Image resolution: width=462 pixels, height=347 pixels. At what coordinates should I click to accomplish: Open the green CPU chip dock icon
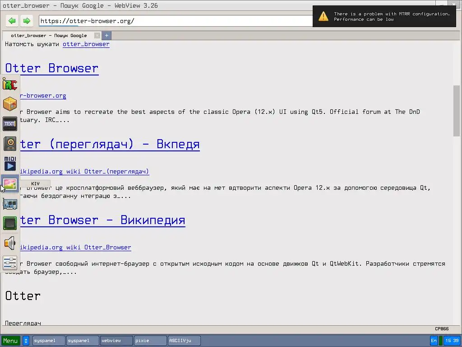[10, 223]
